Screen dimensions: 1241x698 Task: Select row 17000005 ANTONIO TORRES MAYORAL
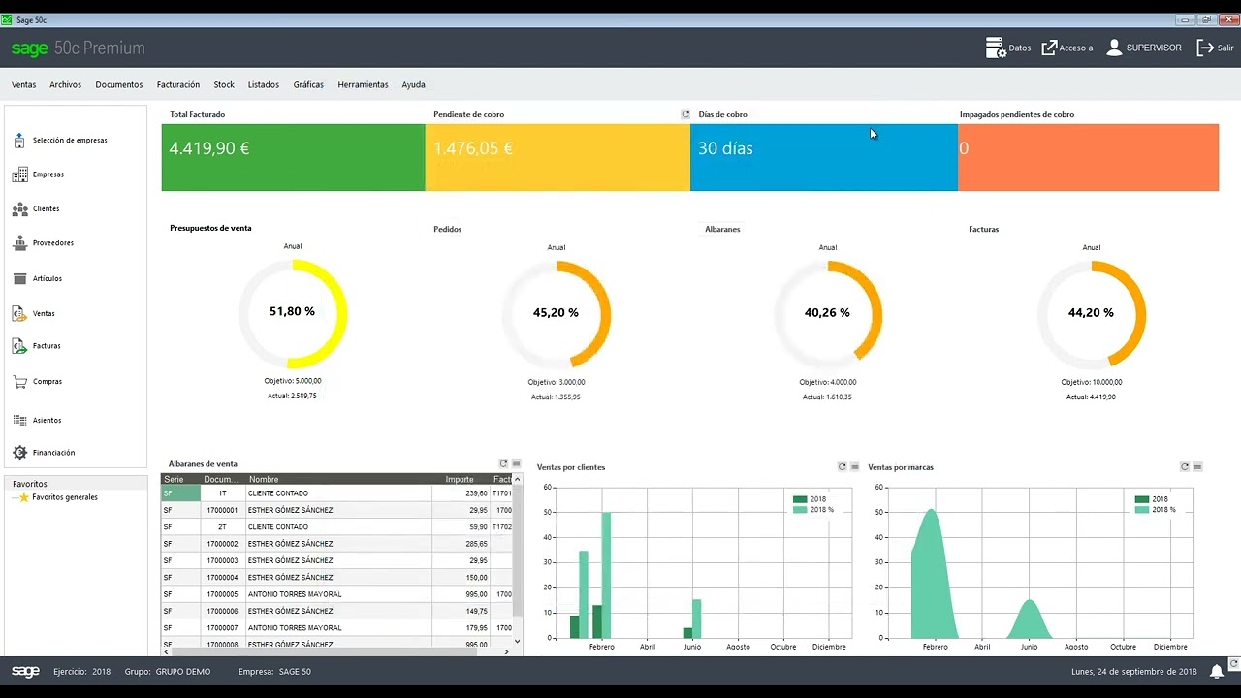coord(336,594)
